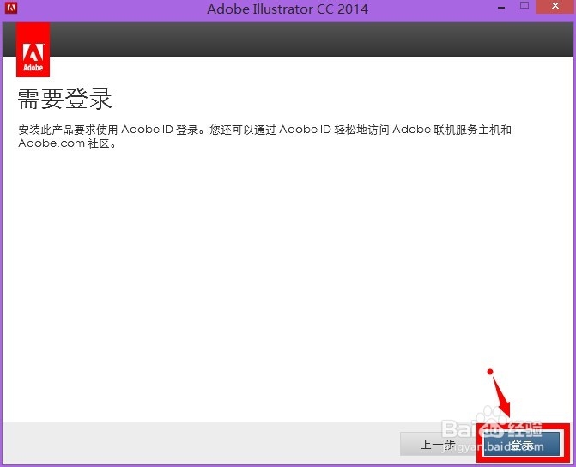
Task: Close the Adobe Illustrator CC 2014 window
Action: pos(555,6)
